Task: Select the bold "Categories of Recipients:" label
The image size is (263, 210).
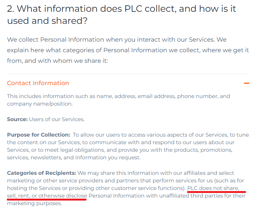Action: point(42,173)
